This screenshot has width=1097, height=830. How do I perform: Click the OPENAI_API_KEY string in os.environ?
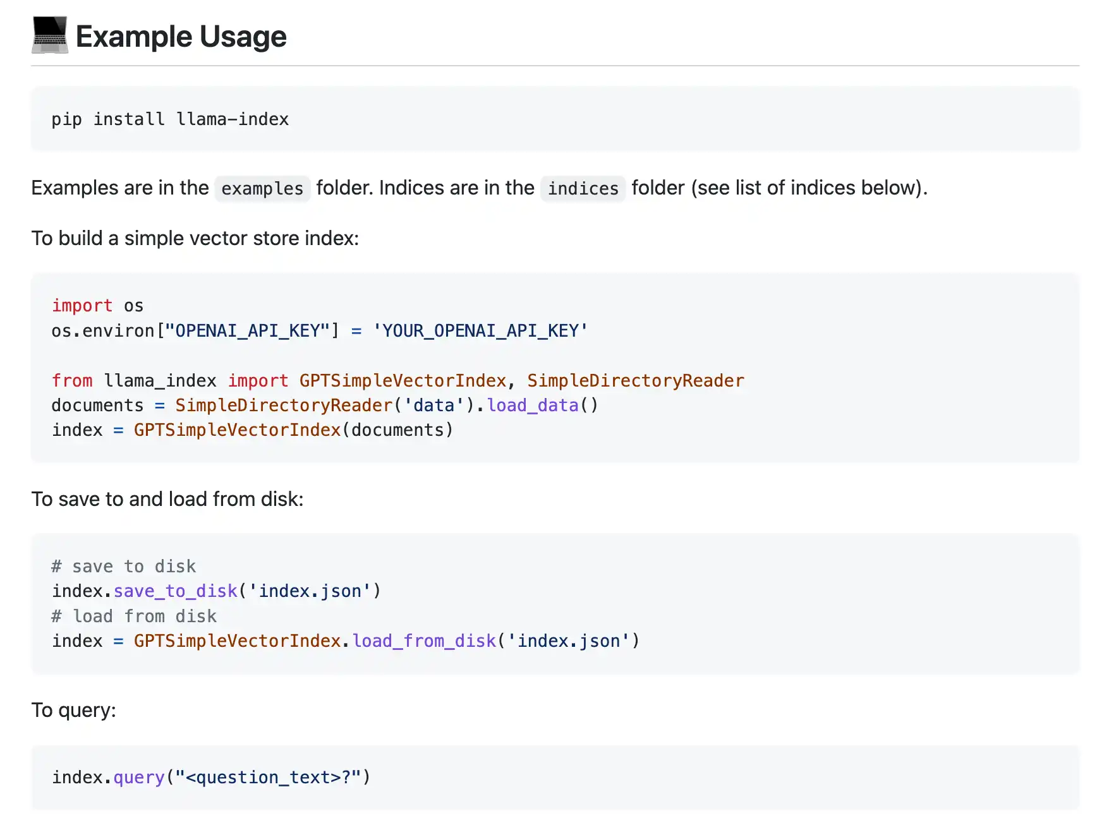(248, 331)
